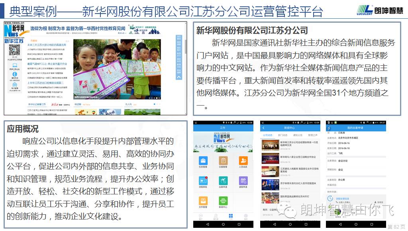Tap the chat bubble bottom nav icon on 工作 screen
The image size is (408, 231).
coord(201,216)
